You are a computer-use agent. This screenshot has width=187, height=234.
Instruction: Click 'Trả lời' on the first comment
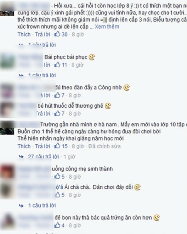(42, 34)
